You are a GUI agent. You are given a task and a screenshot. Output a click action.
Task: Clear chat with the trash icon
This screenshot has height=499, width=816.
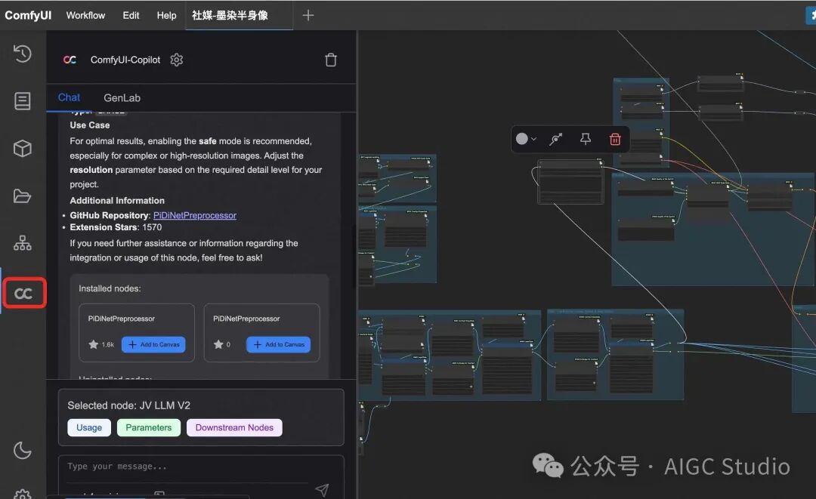coord(330,60)
